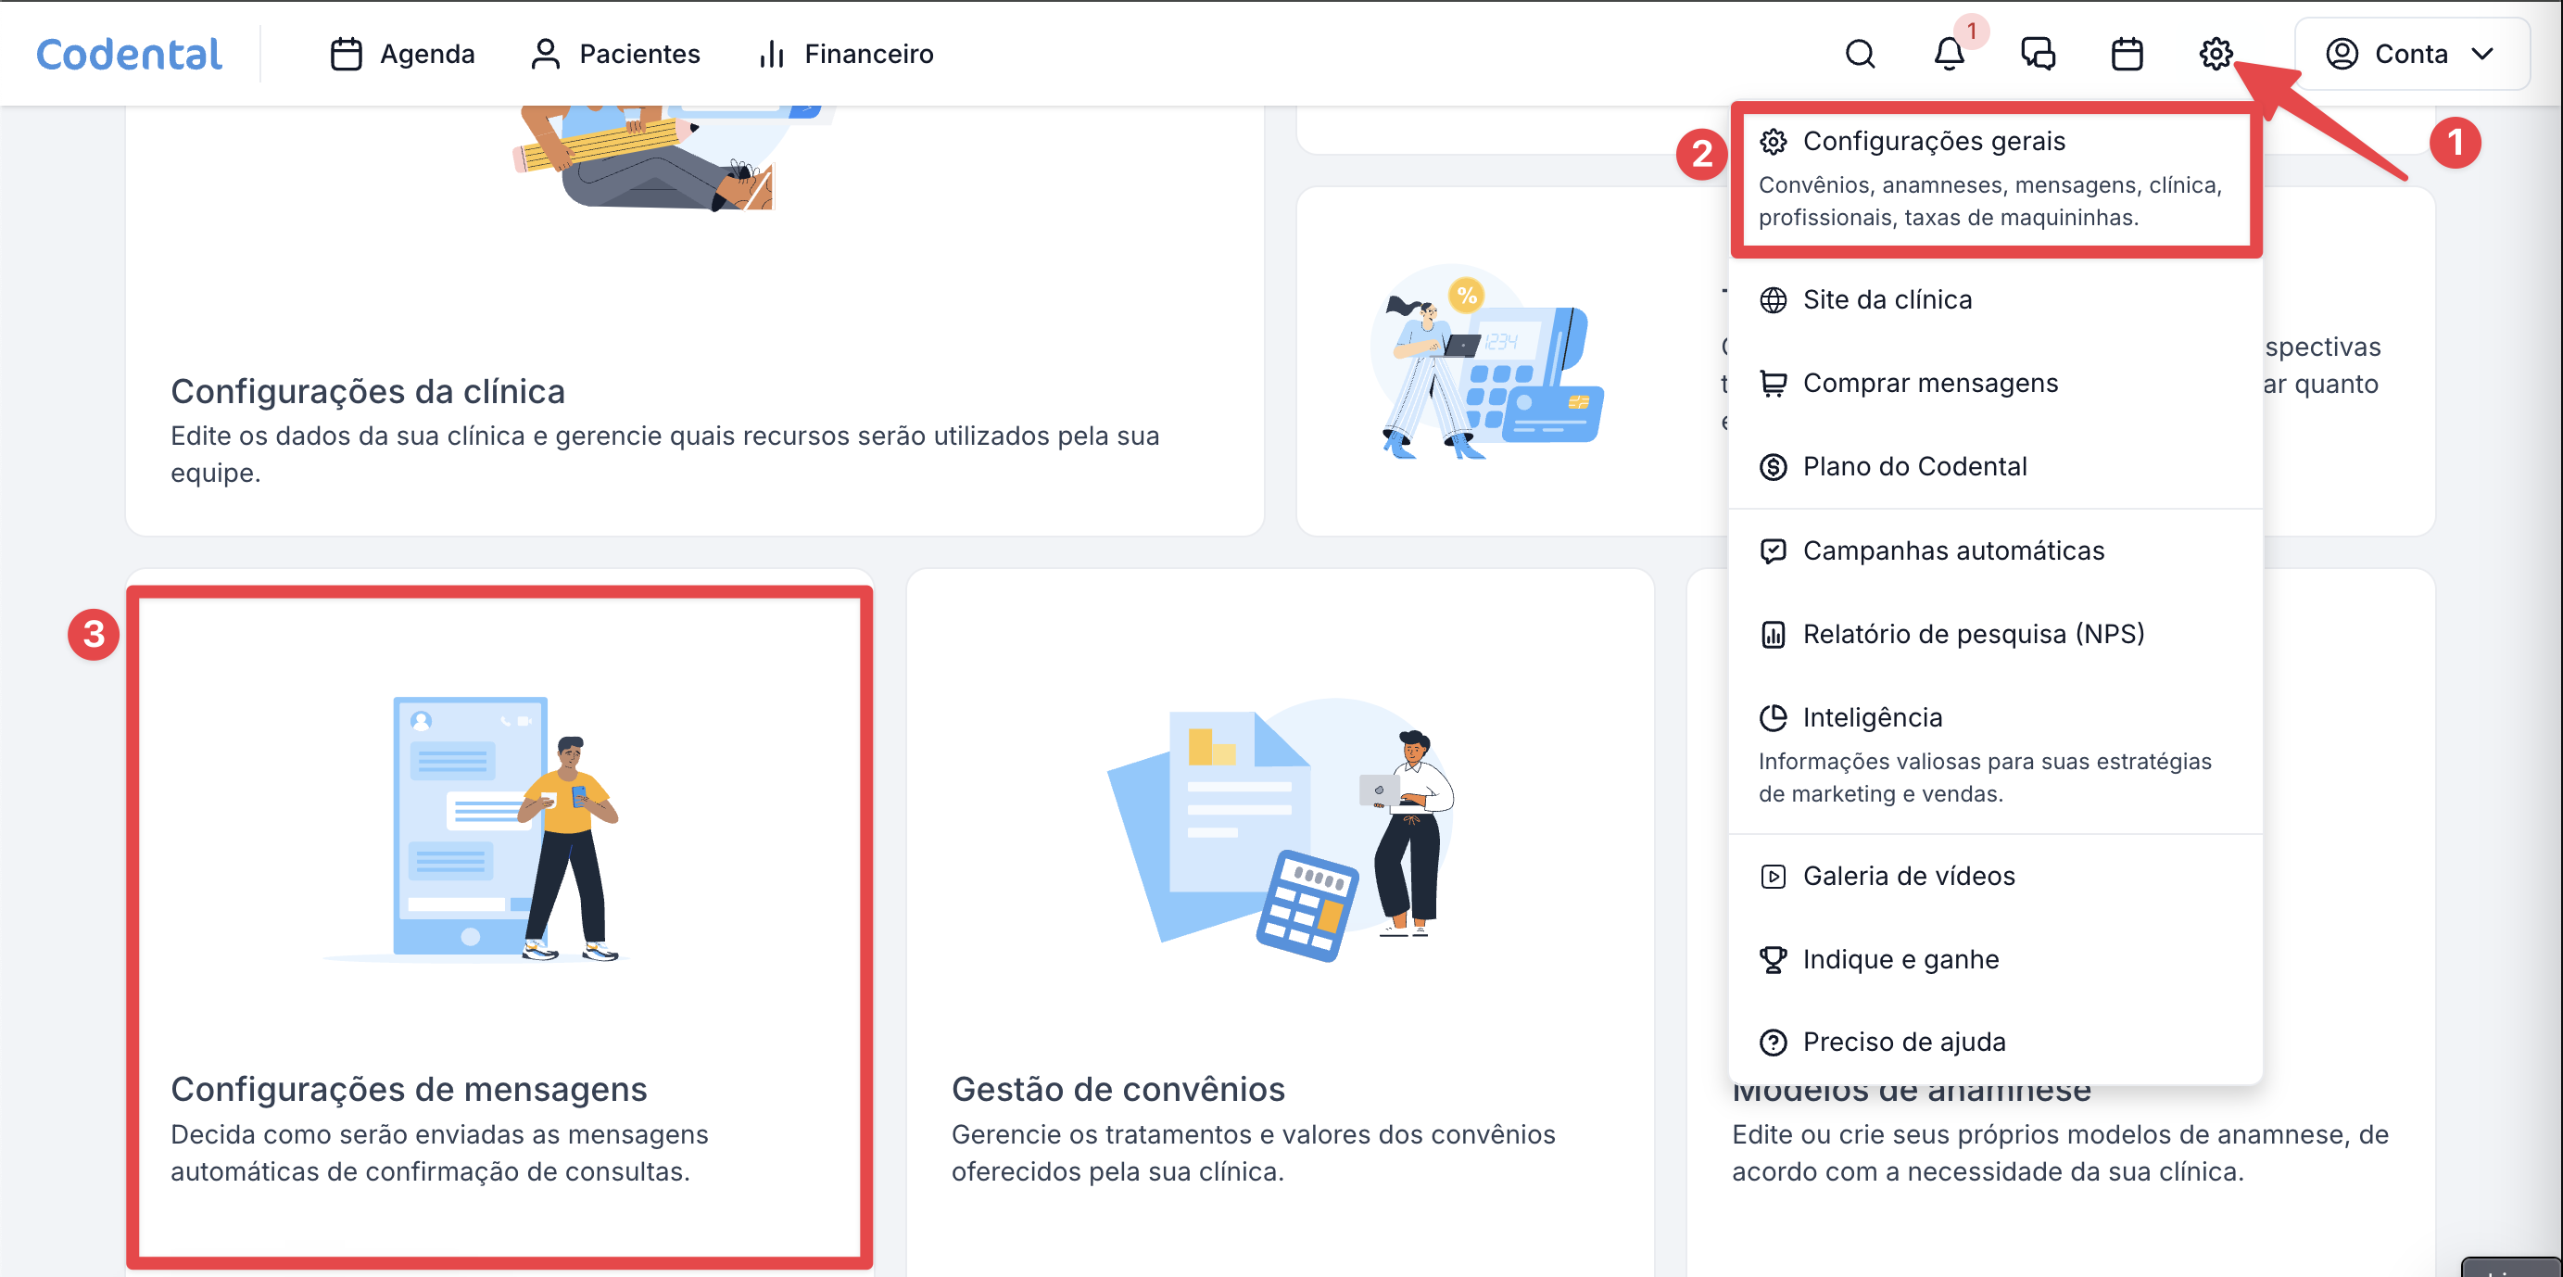Open the chat messages icon
Screen dimensions: 2563x1277
pyautogui.click(x=2038, y=54)
